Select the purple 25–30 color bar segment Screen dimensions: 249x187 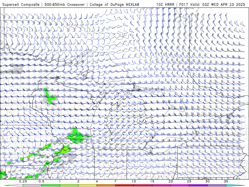tap(198, 185)
